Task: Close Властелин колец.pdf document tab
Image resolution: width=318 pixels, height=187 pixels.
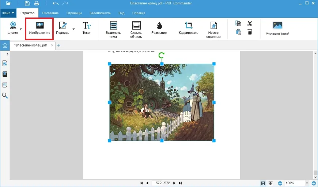Action: point(52,45)
